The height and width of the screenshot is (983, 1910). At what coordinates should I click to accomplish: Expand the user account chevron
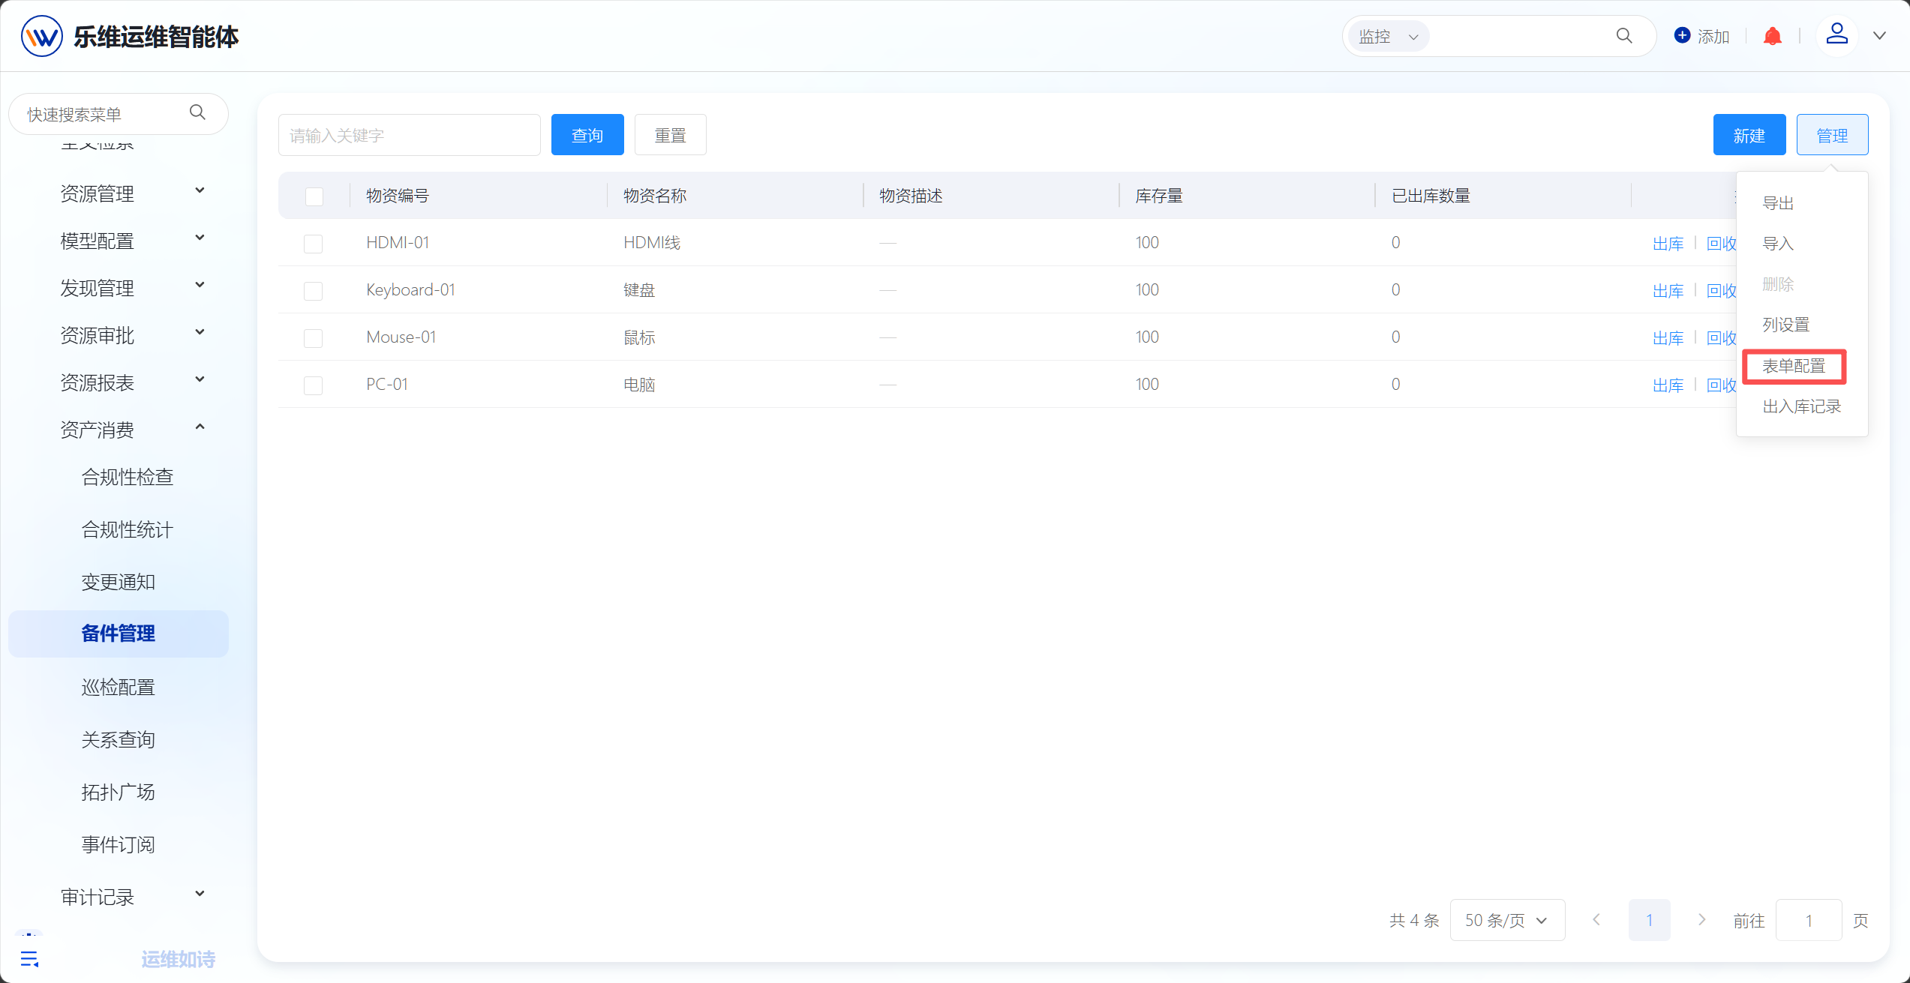tap(1879, 35)
